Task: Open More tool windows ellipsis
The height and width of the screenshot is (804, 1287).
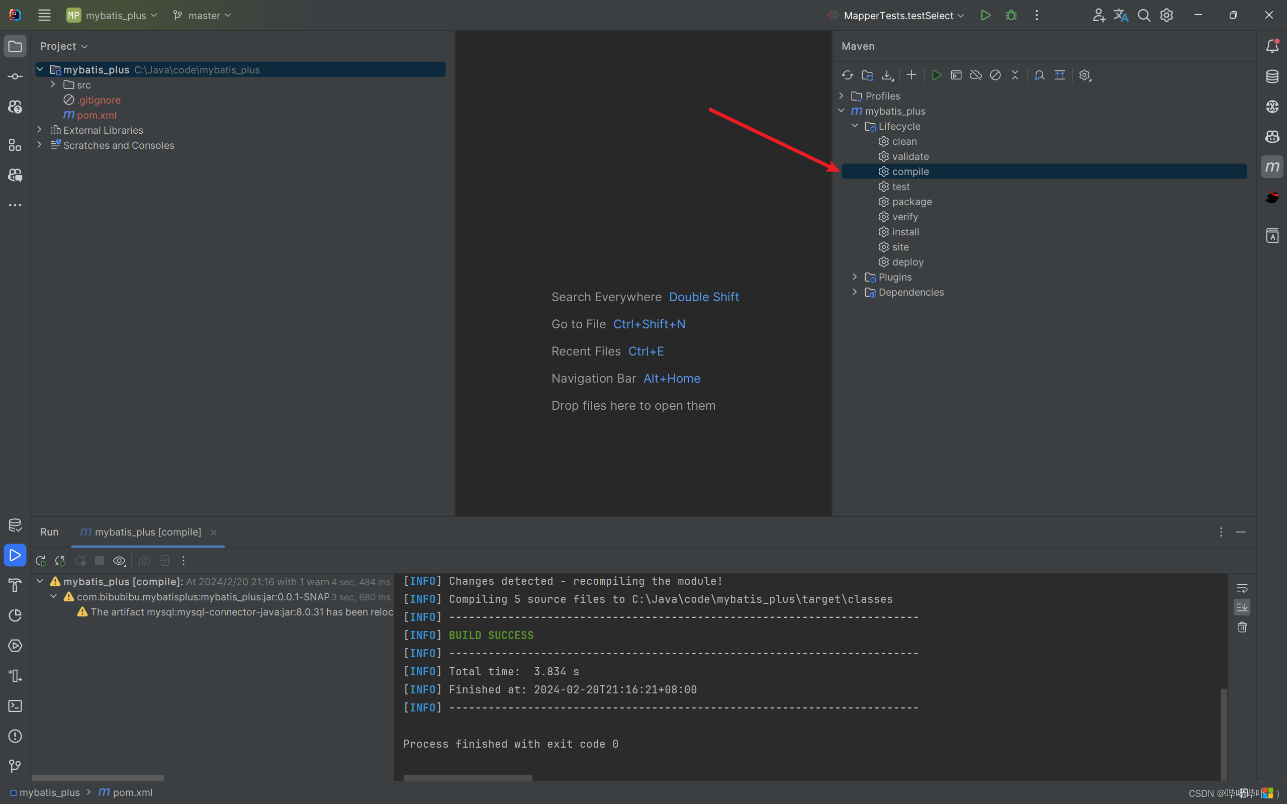Action: 15,205
